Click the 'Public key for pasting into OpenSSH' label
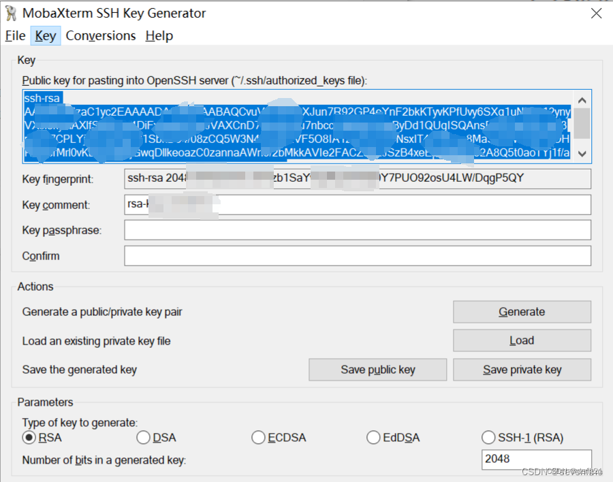The width and height of the screenshot is (613, 482). tap(195, 80)
